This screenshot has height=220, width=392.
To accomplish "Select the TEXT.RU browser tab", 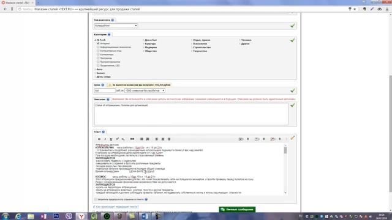I will click(x=18, y=2).
